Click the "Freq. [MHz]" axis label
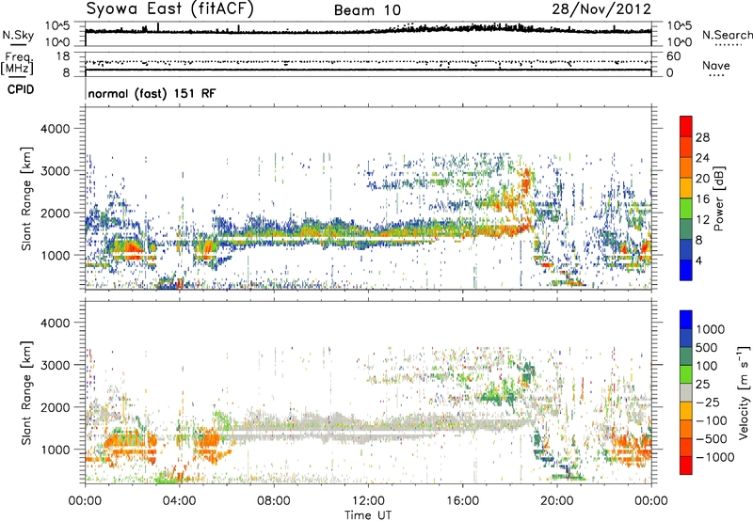The image size is (753, 521). click(x=17, y=64)
